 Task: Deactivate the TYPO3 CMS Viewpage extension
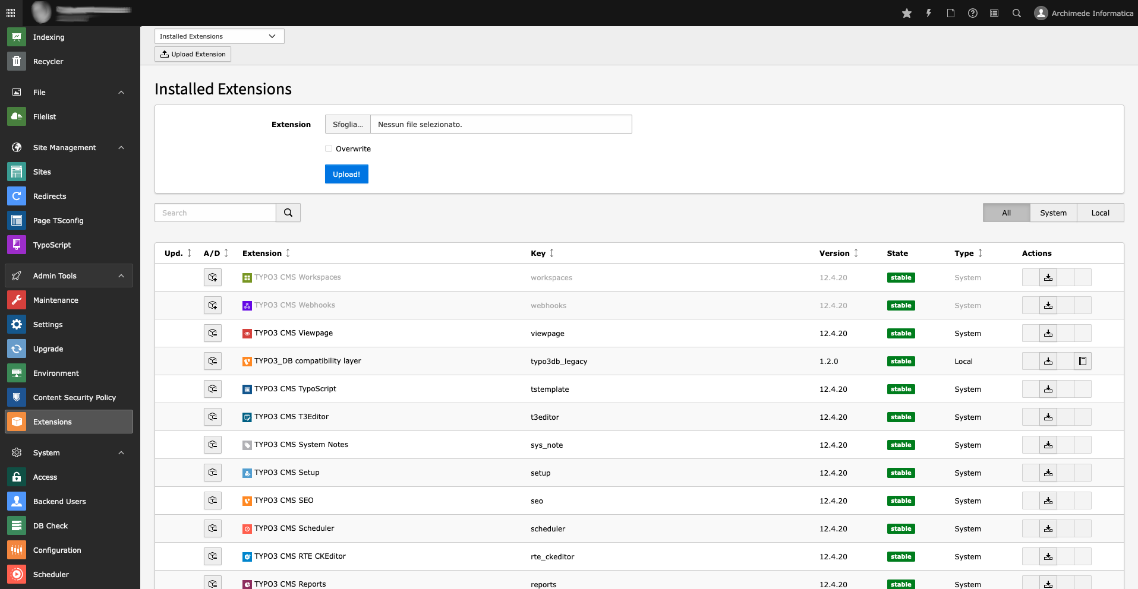tap(213, 333)
